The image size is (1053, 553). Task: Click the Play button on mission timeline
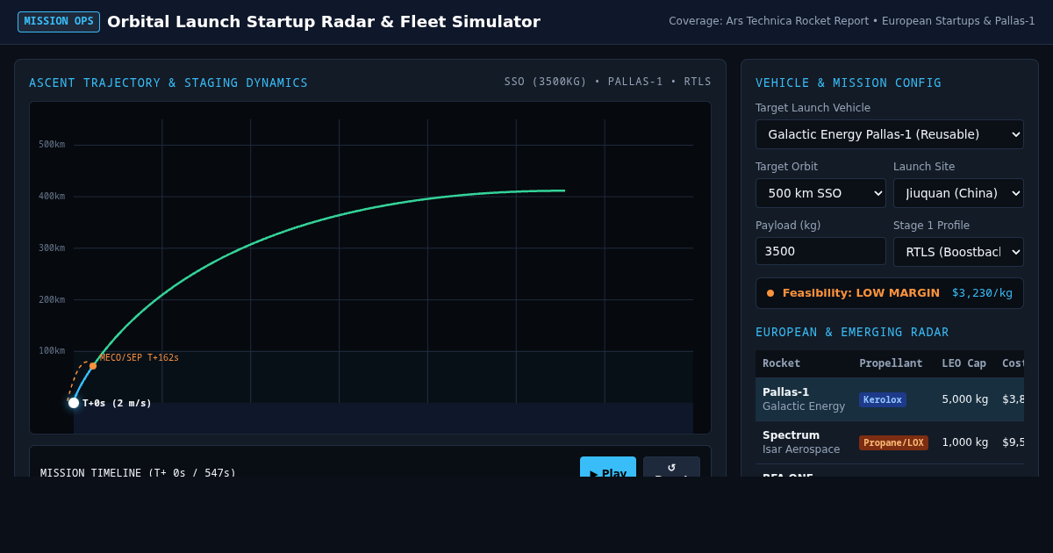(608, 467)
